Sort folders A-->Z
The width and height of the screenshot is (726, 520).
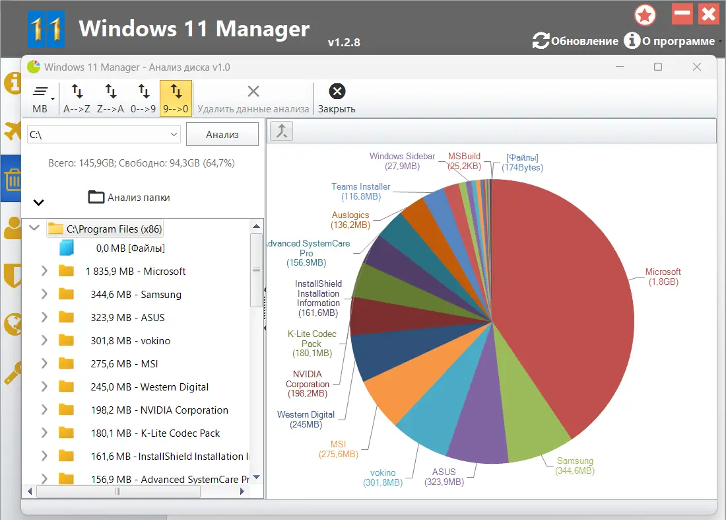pyautogui.click(x=77, y=98)
